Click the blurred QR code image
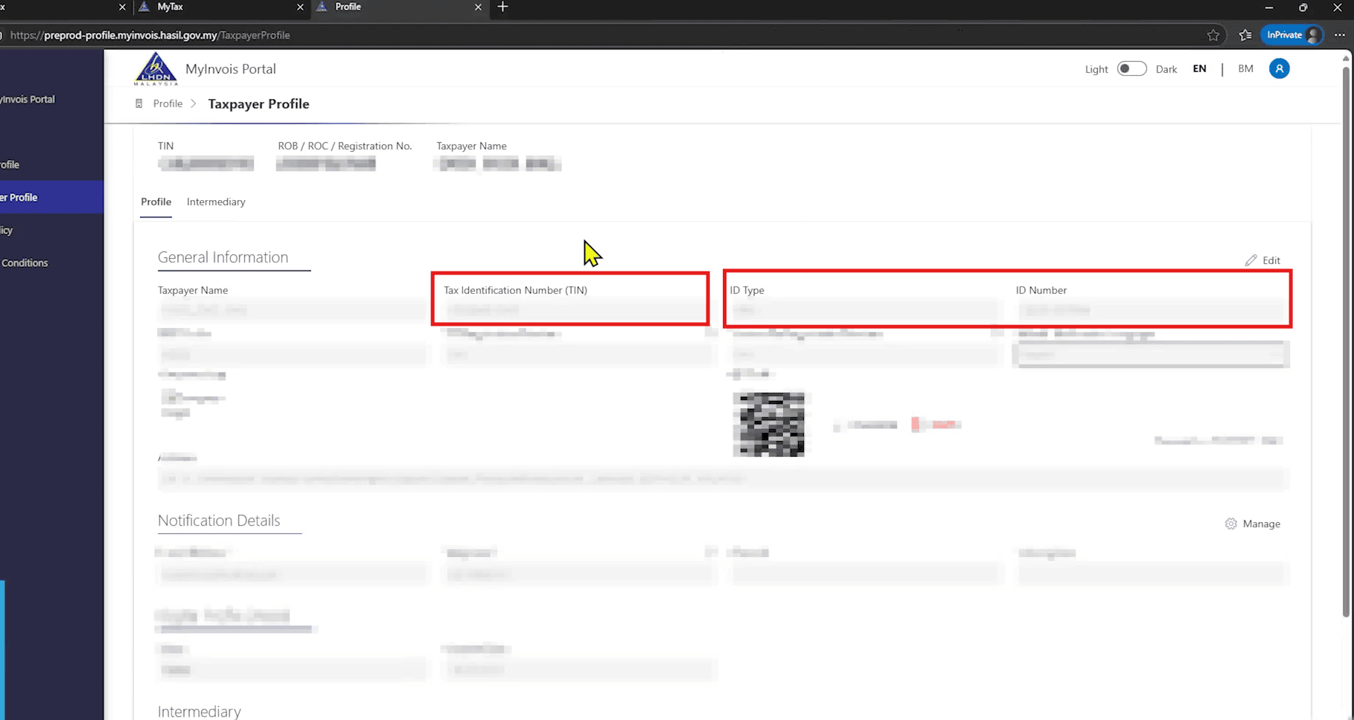Image resolution: width=1354 pixels, height=720 pixels. pos(768,424)
